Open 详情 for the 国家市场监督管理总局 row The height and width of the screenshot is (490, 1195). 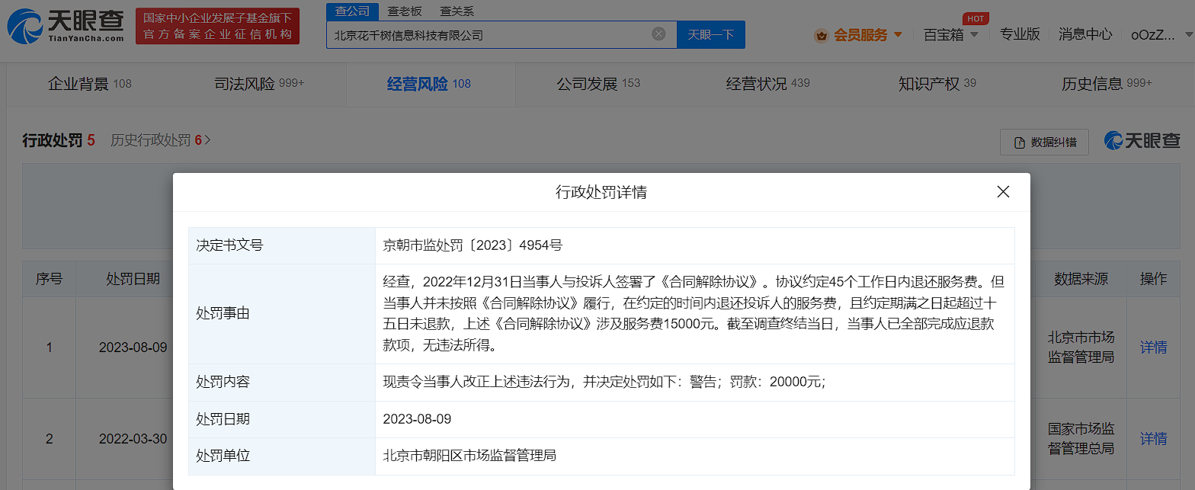click(1153, 439)
